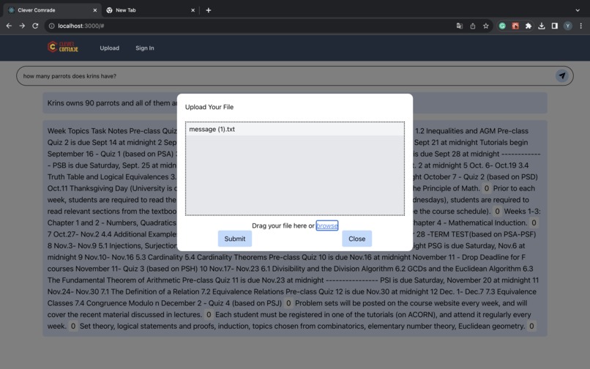The image size is (590, 369).
Task: Switch to the Clever Comrade tab
Action: (52, 10)
